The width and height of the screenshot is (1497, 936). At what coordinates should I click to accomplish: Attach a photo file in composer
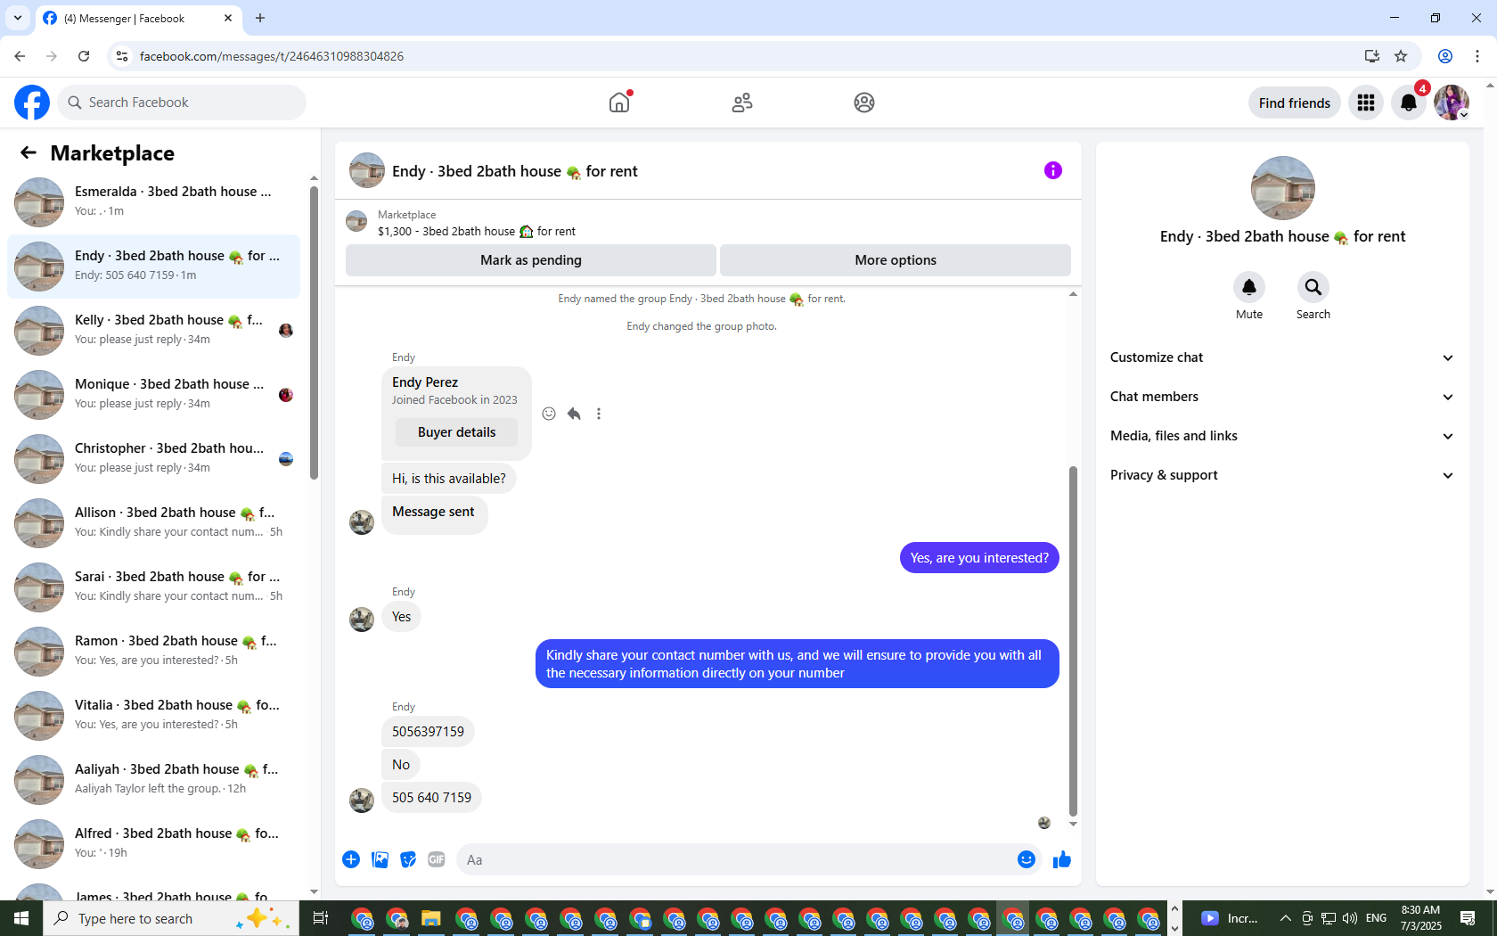pos(380,859)
